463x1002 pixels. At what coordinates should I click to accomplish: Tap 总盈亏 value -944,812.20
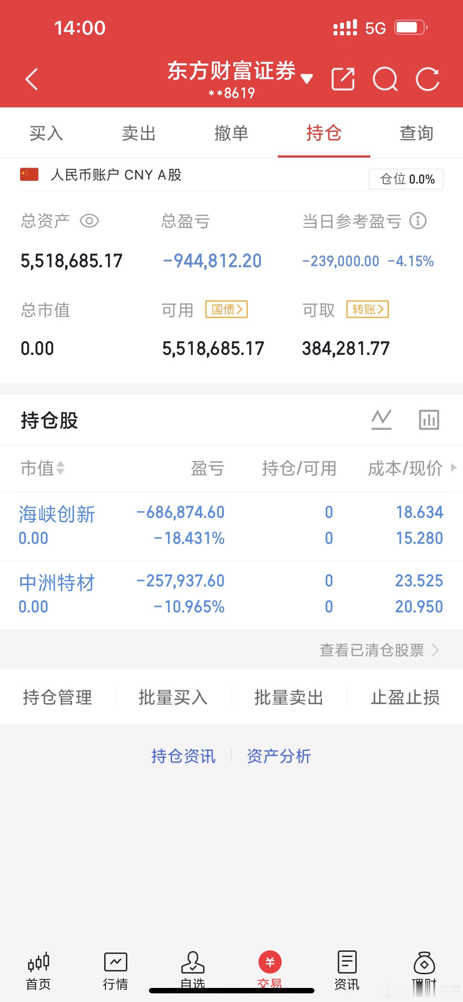coord(212,261)
